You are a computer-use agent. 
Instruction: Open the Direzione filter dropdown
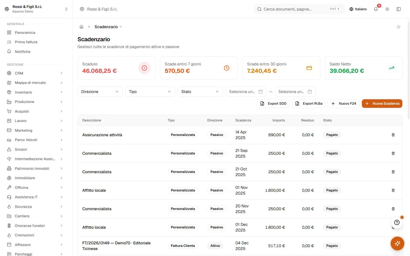click(100, 92)
